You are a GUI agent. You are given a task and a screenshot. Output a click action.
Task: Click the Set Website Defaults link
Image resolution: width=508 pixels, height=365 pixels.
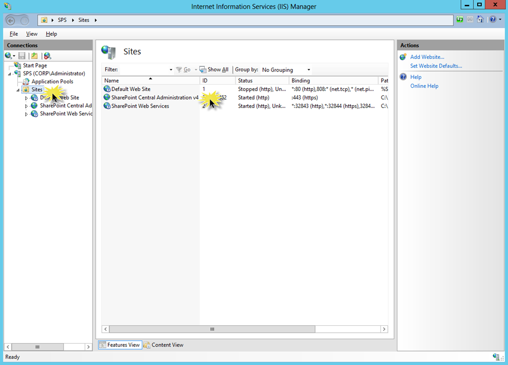tap(436, 66)
